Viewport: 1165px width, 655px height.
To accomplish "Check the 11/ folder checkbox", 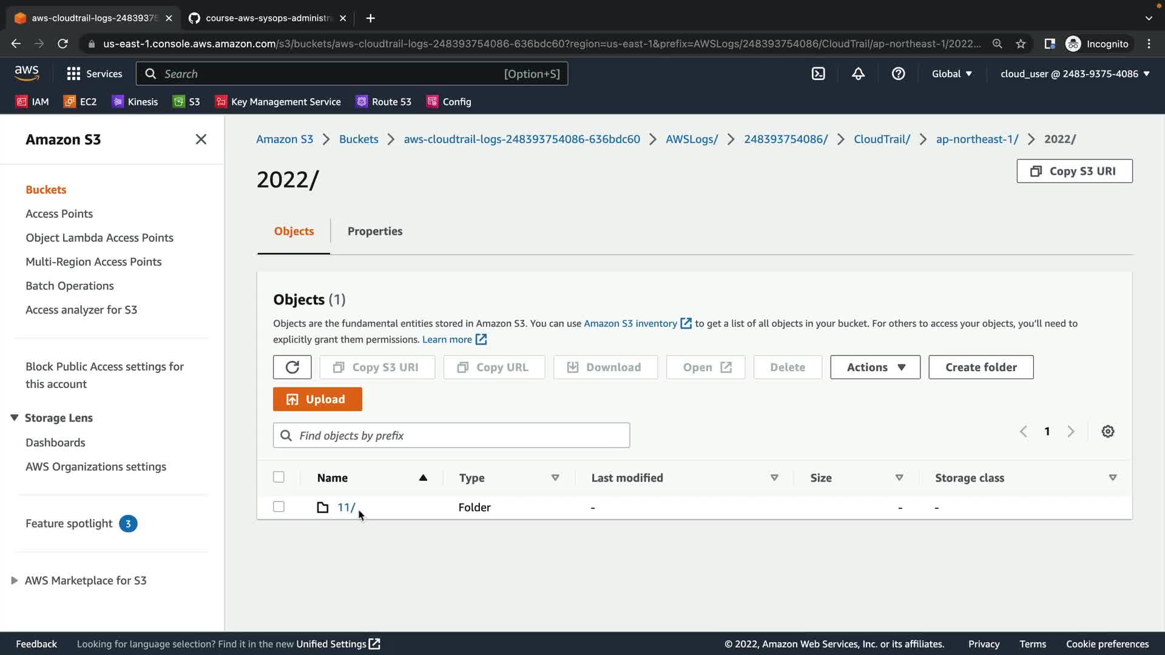I will (x=279, y=507).
